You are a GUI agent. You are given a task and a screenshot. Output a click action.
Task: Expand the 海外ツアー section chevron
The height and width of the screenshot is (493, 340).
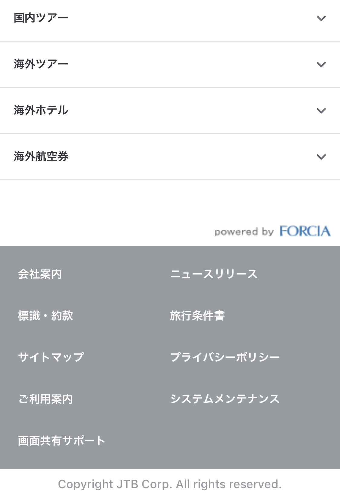[x=321, y=65]
